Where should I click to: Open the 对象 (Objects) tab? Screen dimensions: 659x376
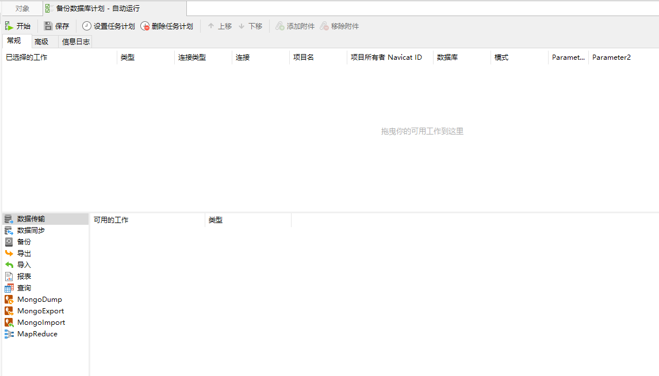pos(22,9)
